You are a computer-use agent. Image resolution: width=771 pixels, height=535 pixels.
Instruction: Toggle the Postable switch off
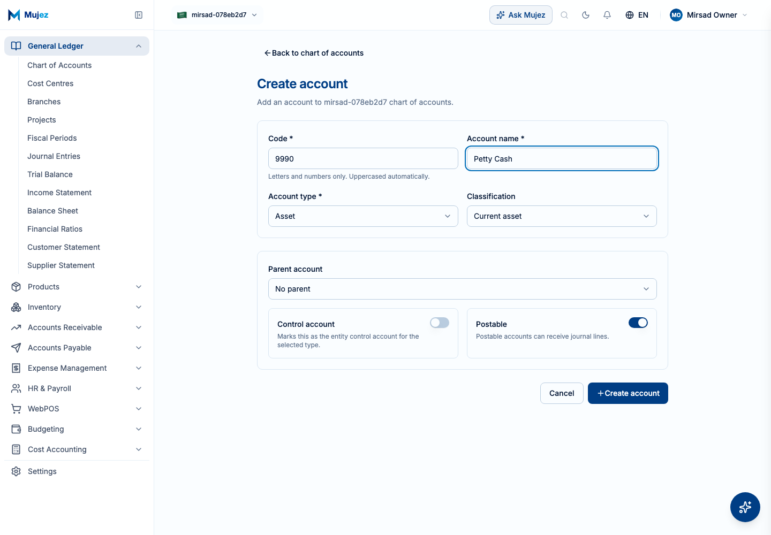[x=638, y=323]
